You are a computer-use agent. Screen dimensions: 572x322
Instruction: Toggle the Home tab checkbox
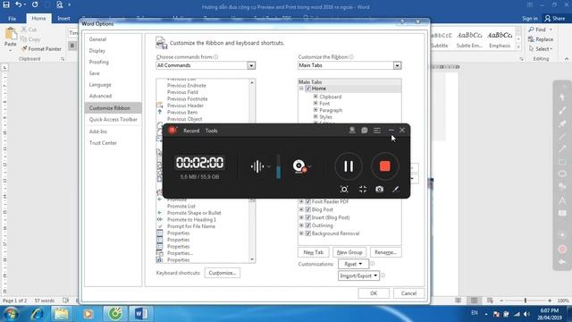pyautogui.click(x=307, y=89)
